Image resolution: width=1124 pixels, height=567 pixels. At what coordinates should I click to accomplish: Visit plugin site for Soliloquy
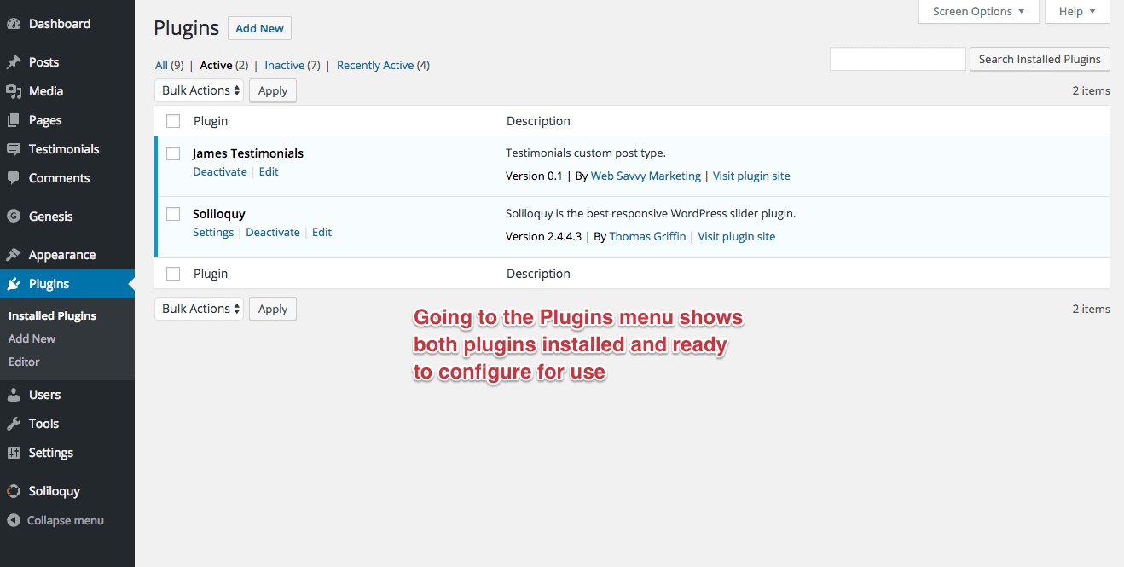pyautogui.click(x=737, y=237)
